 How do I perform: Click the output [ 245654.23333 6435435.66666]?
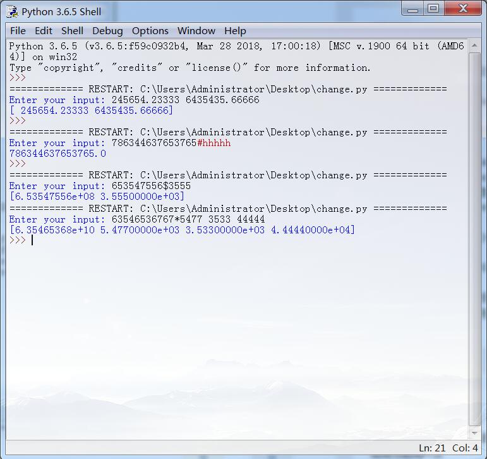[92, 111]
